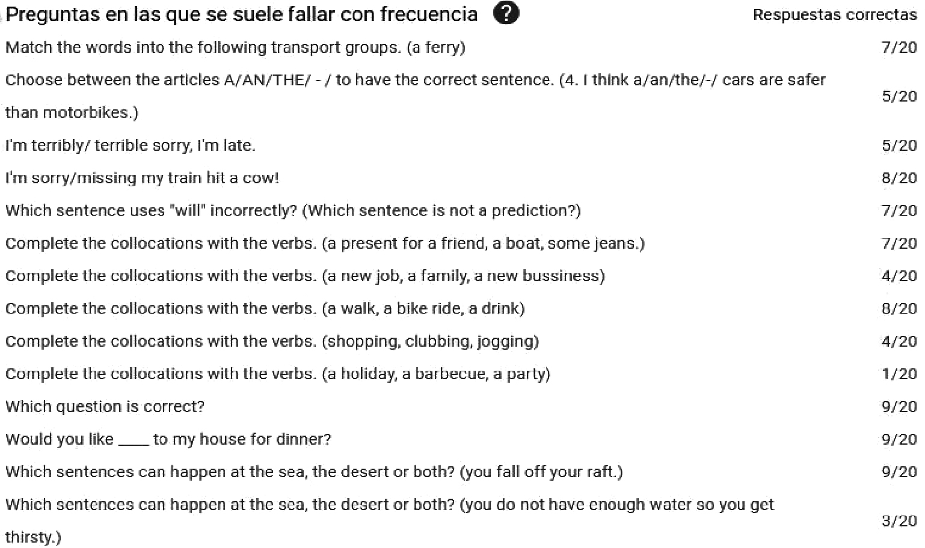
Task: Select the A/AN/THE articles question row
Action: [x=415, y=81]
